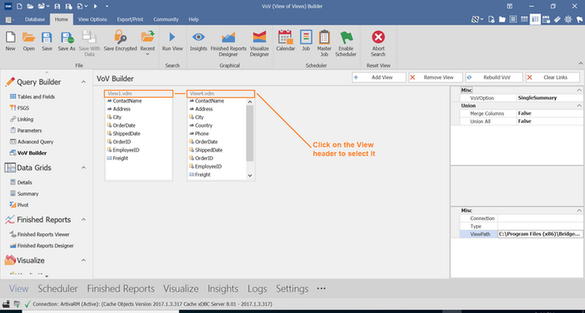
Task: Collapse the Finished Reports section
Action: pyautogui.click(x=84, y=220)
